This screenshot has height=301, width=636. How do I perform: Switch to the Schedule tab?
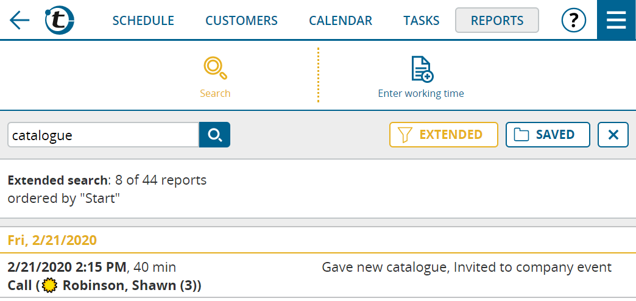pos(143,20)
